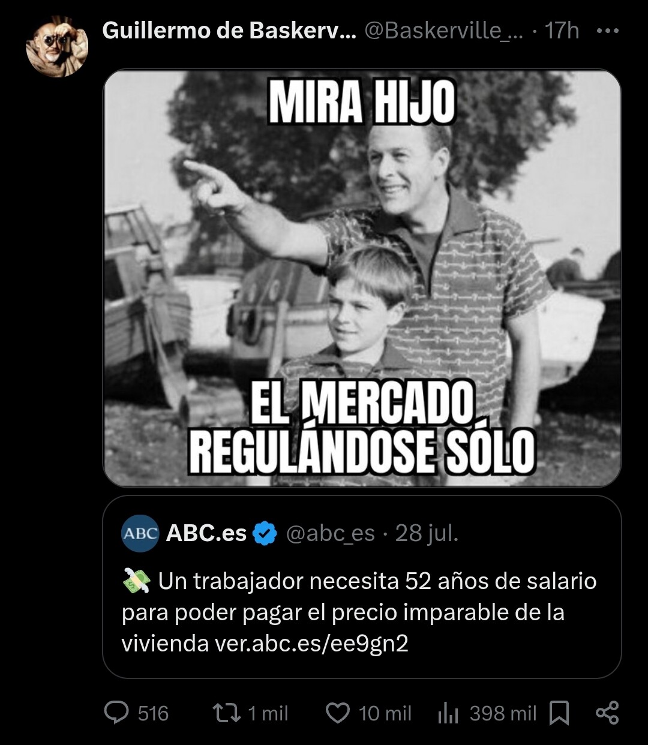Image resolution: width=648 pixels, height=745 pixels.
Task: Open the view analytics bar chart icon
Action: click(x=448, y=713)
